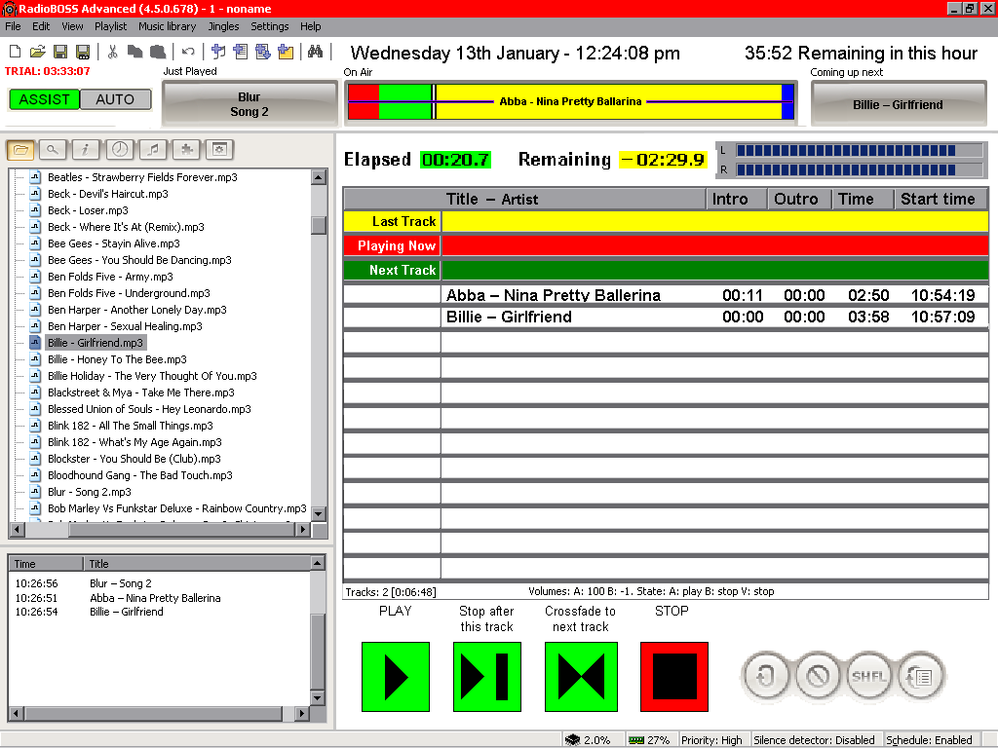This screenshot has width=998, height=748.
Task: Click the open folder toolbar icon
Action: pos(37,52)
